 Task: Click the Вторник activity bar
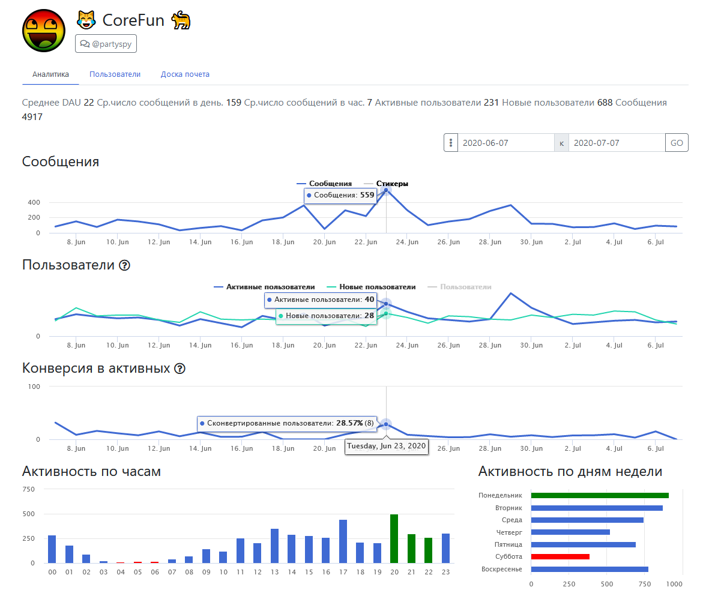[x=597, y=508]
